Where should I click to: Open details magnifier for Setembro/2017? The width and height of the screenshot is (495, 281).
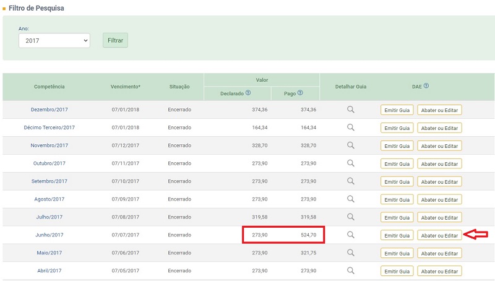click(350, 181)
